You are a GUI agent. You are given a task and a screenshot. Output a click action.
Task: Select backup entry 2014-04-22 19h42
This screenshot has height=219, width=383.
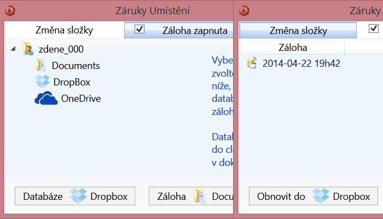pos(301,63)
